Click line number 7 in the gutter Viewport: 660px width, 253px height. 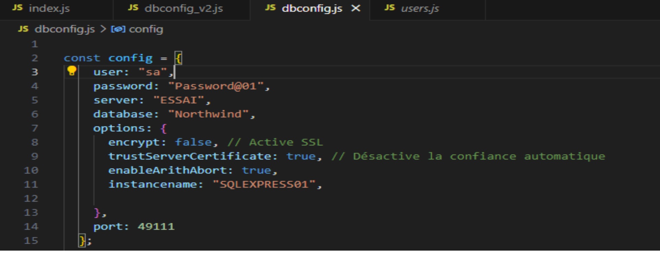pyautogui.click(x=35, y=128)
